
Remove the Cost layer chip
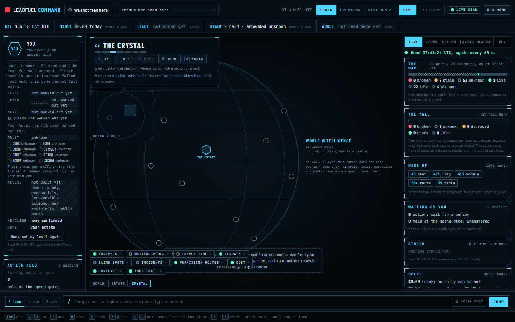point(249,263)
